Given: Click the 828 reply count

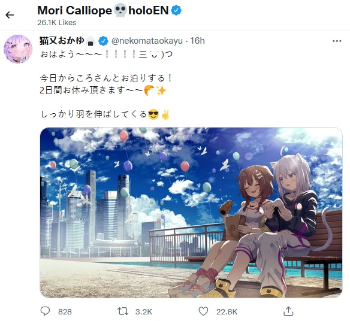Looking at the screenshot, I should pos(65,311).
